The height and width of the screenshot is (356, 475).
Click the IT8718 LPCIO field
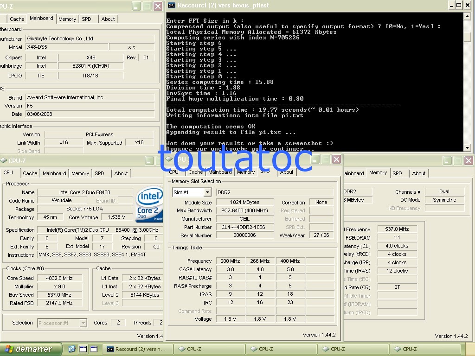click(x=91, y=76)
